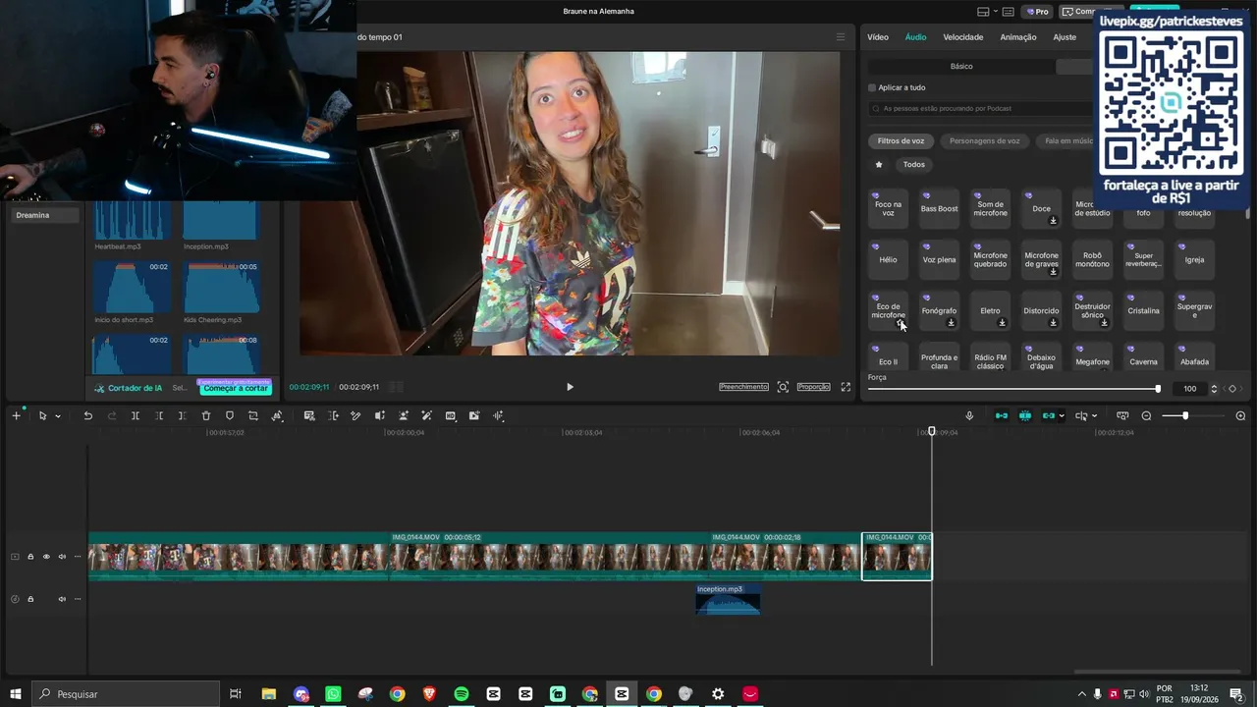This screenshot has width=1257, height=707.
Task: Mute the audio track speaker icon
Action: pos(62,599)
